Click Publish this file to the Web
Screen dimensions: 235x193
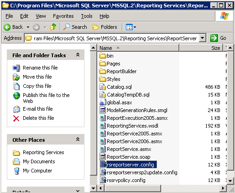46,98
